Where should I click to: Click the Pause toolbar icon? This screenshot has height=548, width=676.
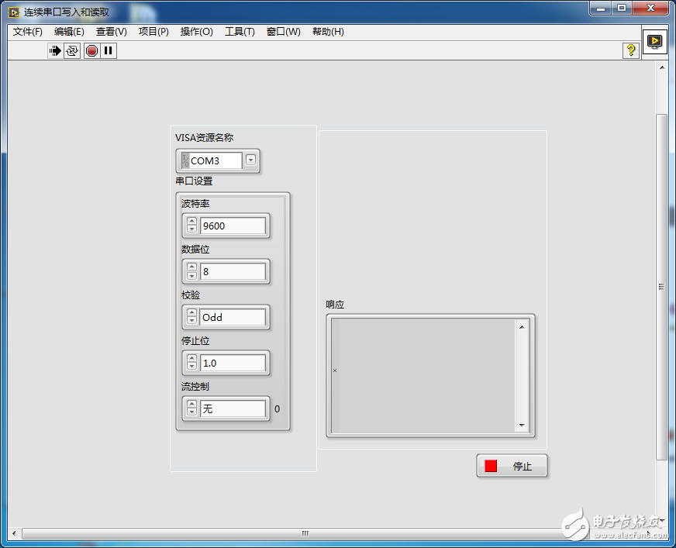(109, 51)
